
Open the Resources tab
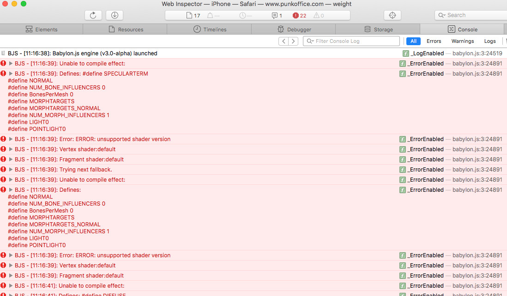point(126,30)
